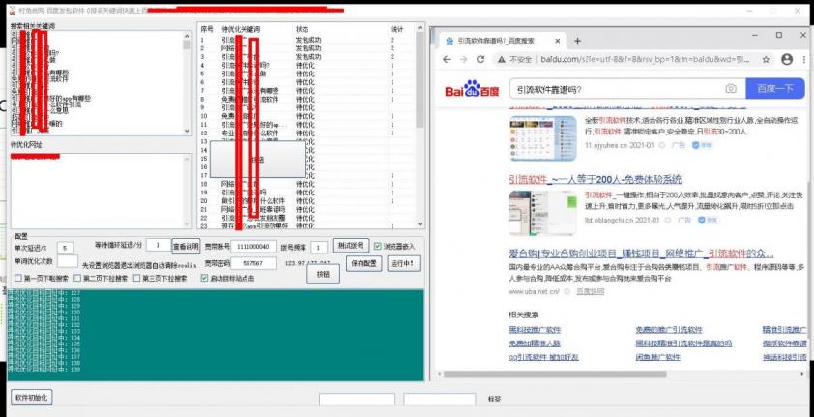The width and height of the screenshot is (814, 417).
Task: Click the 单次延迟/S input field
Action: [x=66, y=248]
